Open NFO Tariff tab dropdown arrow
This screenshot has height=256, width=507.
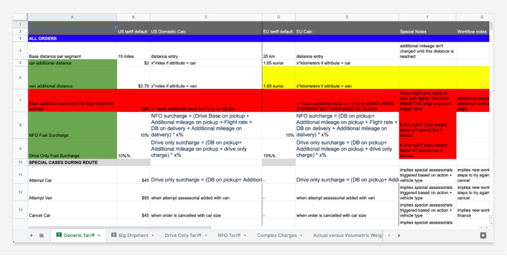pos(245,236)
